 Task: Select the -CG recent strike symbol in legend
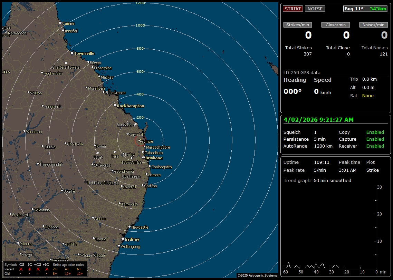click(x=21, y=269)
